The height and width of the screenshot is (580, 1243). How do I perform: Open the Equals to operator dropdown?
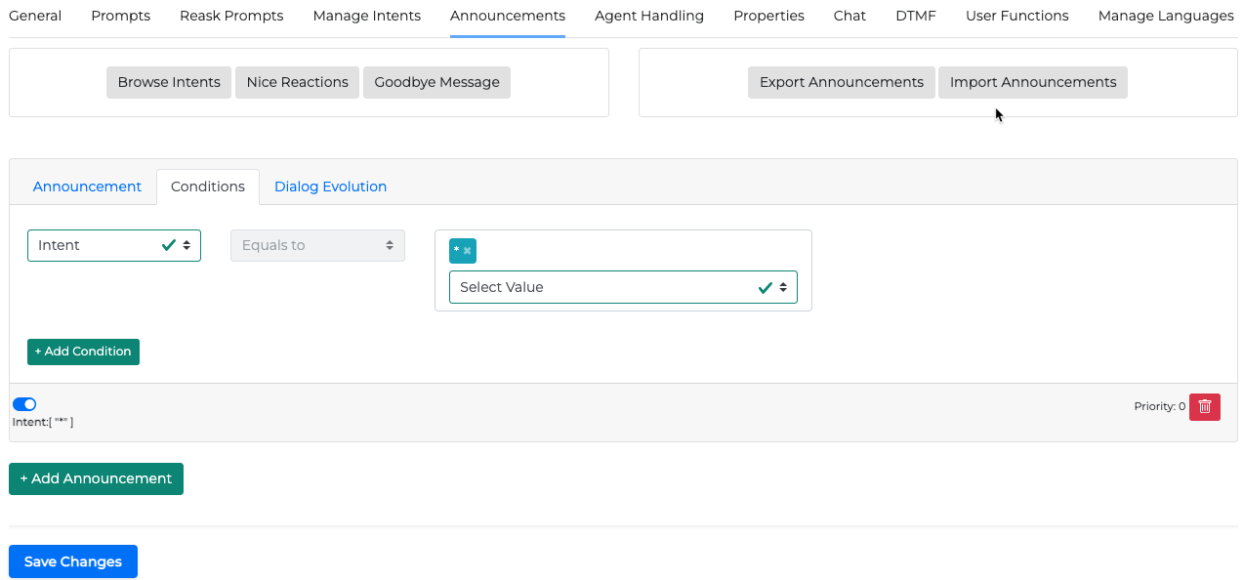317,245
